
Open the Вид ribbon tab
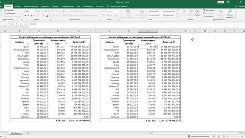click(x=78, y=7)
